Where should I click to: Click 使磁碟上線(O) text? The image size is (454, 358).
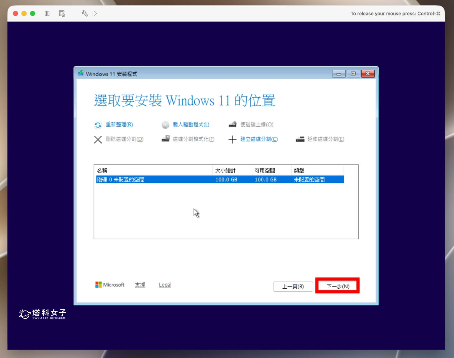(257, 124)
